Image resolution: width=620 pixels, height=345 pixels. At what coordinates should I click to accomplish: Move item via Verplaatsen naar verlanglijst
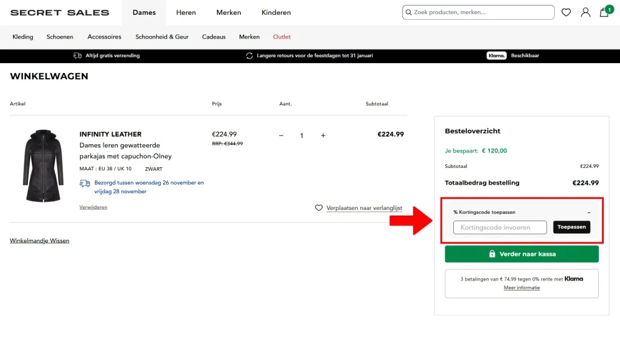point(364,208)
